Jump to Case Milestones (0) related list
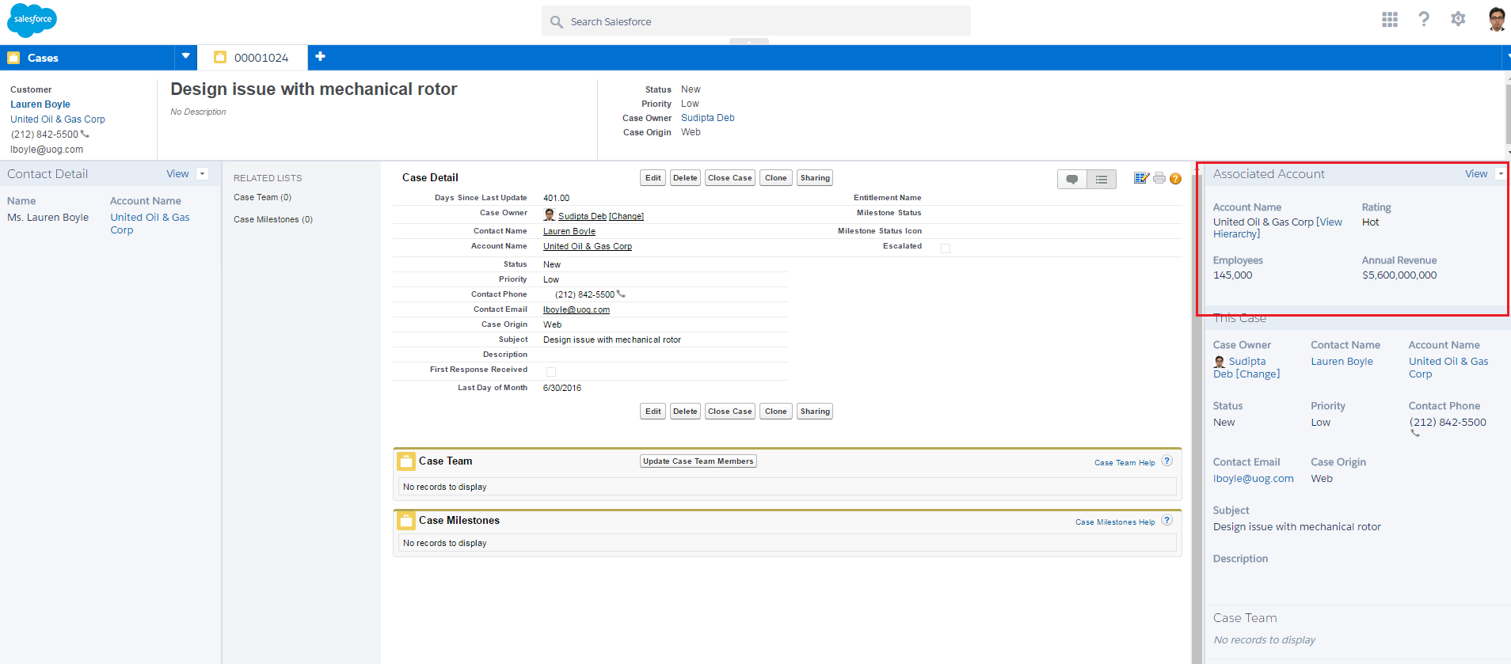1511x664 pixels. tap(273, 220)
